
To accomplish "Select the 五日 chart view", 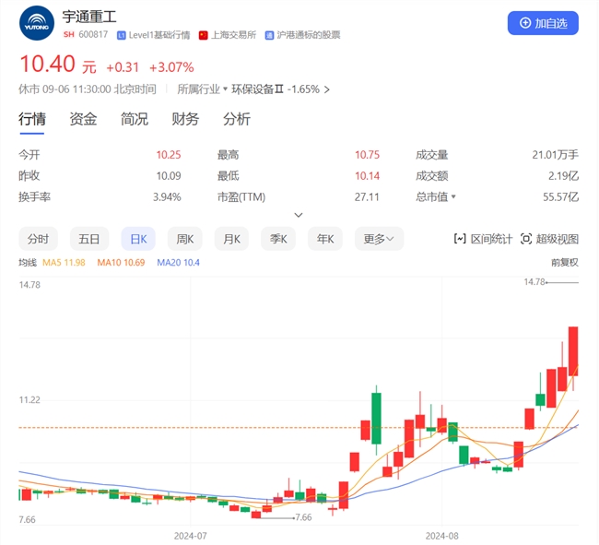I will [x=89, y=239].
